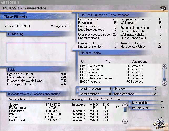Click the Bisherige Erfolge section header
This screenshot has width=169, height=131.
pos(91,53)
